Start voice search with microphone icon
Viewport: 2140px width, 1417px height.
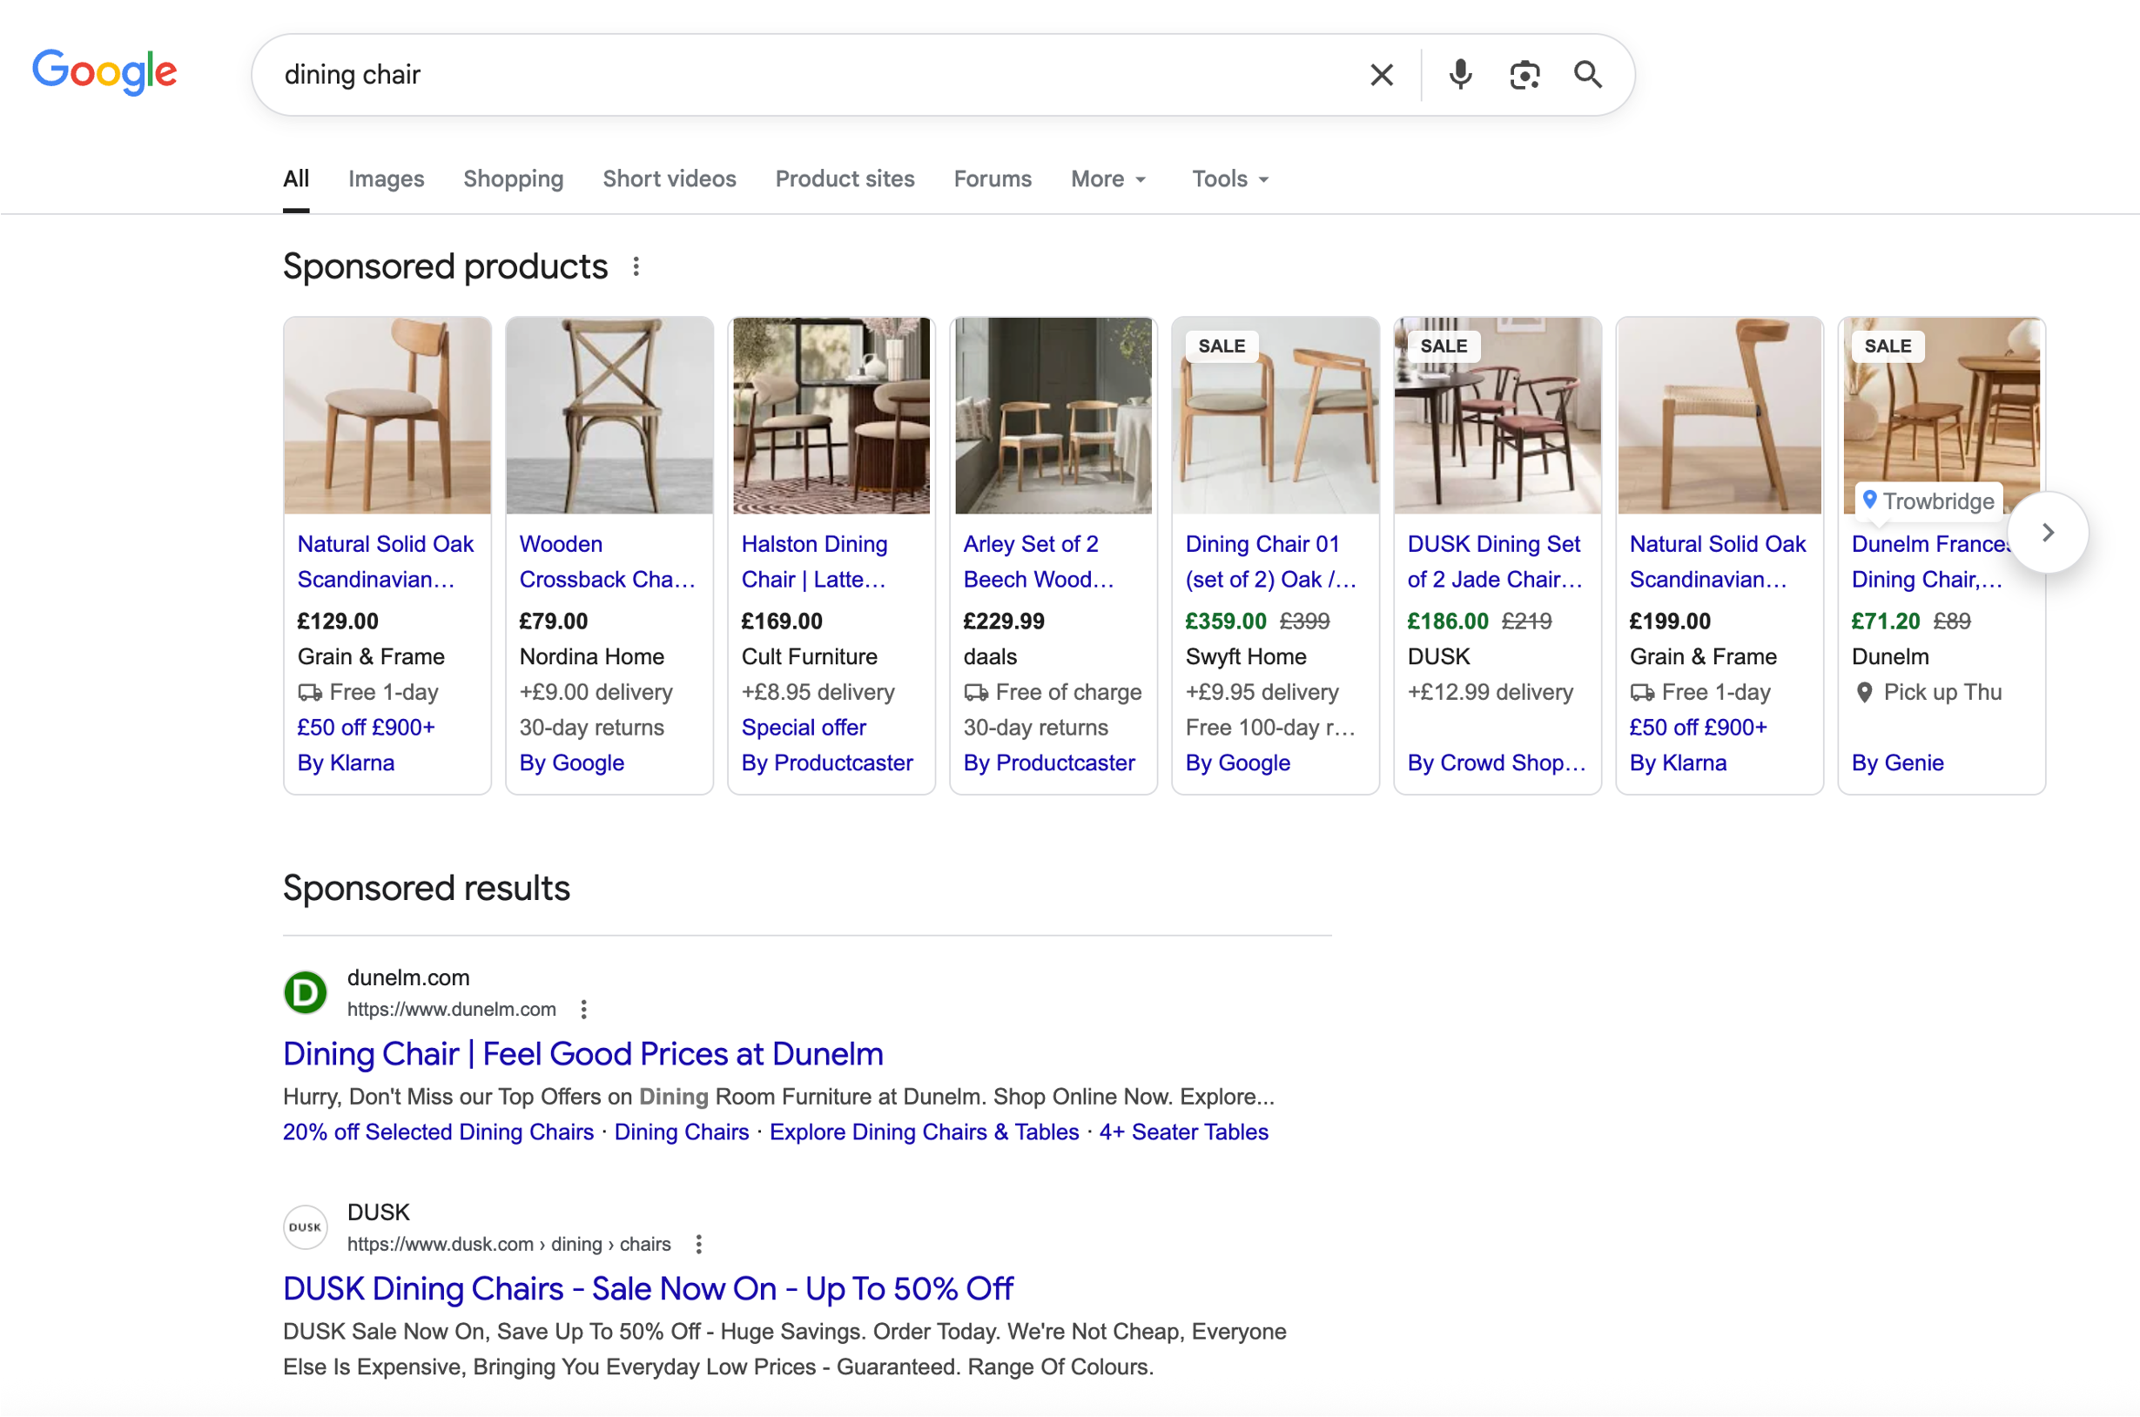(1459, 75)
